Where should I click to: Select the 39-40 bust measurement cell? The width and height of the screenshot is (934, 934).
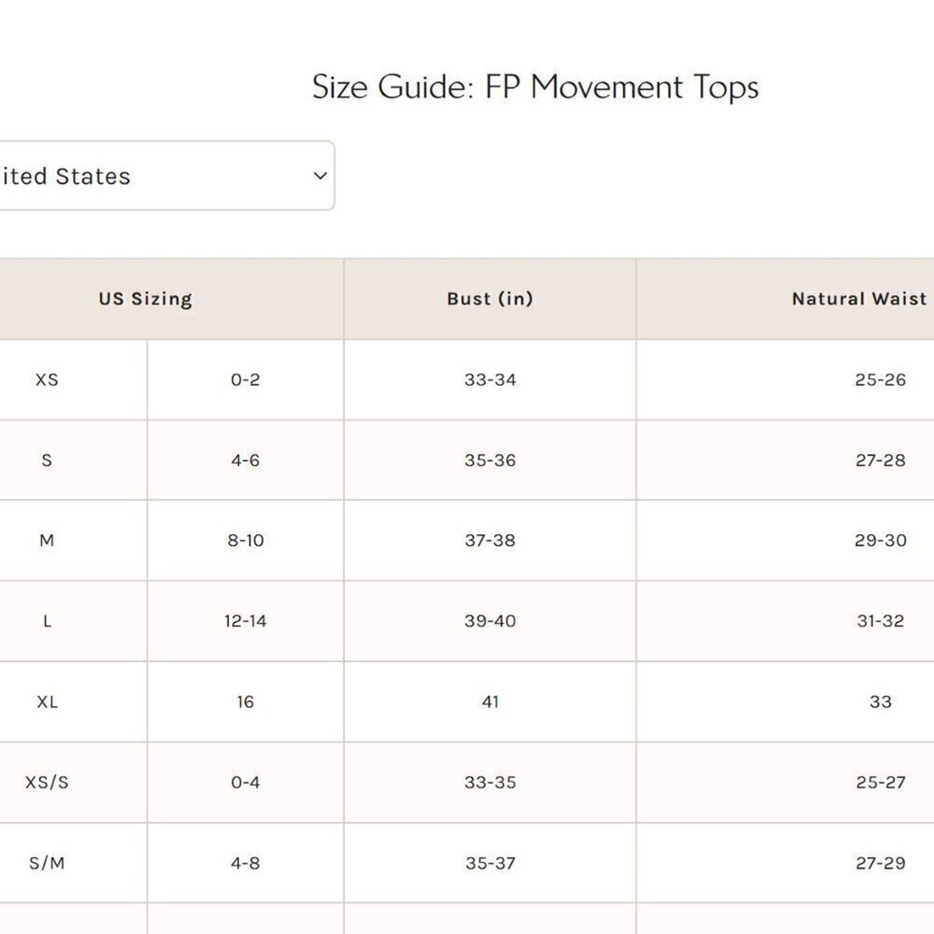(x=490, y=621)
